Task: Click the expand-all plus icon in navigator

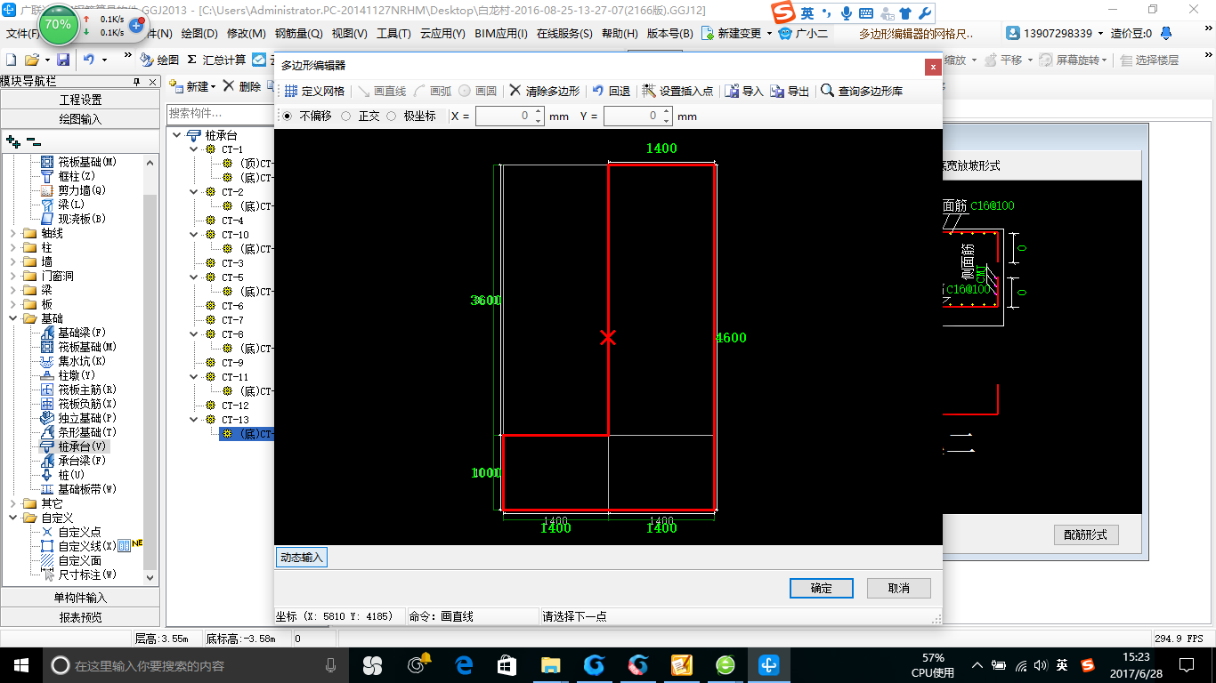Action: tap(12, 141)
